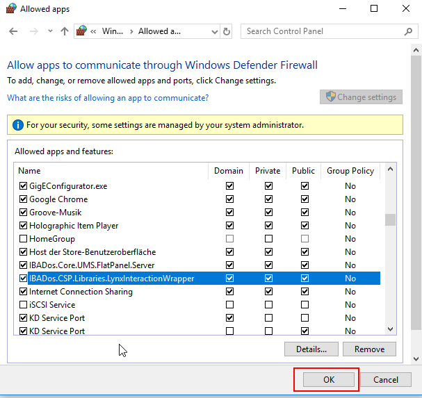Sort by the Group Policy column header
The image size is (422, 398).
coord(350,171)
